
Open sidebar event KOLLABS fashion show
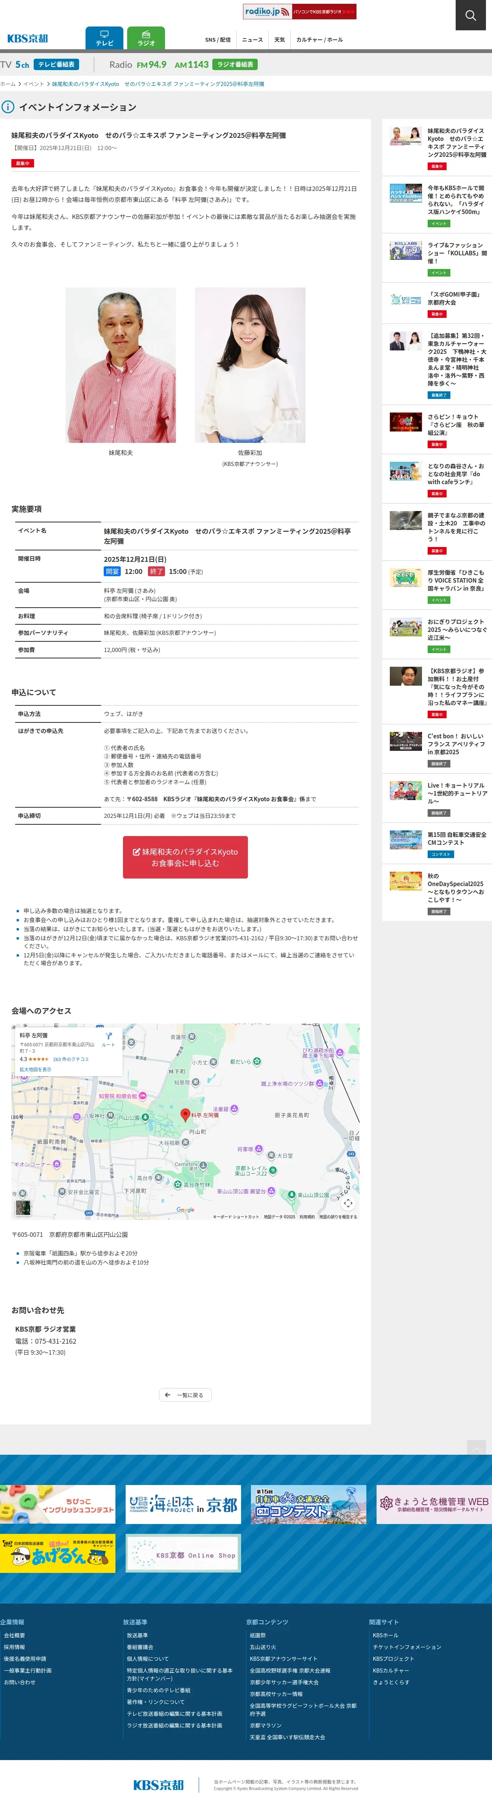click(x=437, y=258)
